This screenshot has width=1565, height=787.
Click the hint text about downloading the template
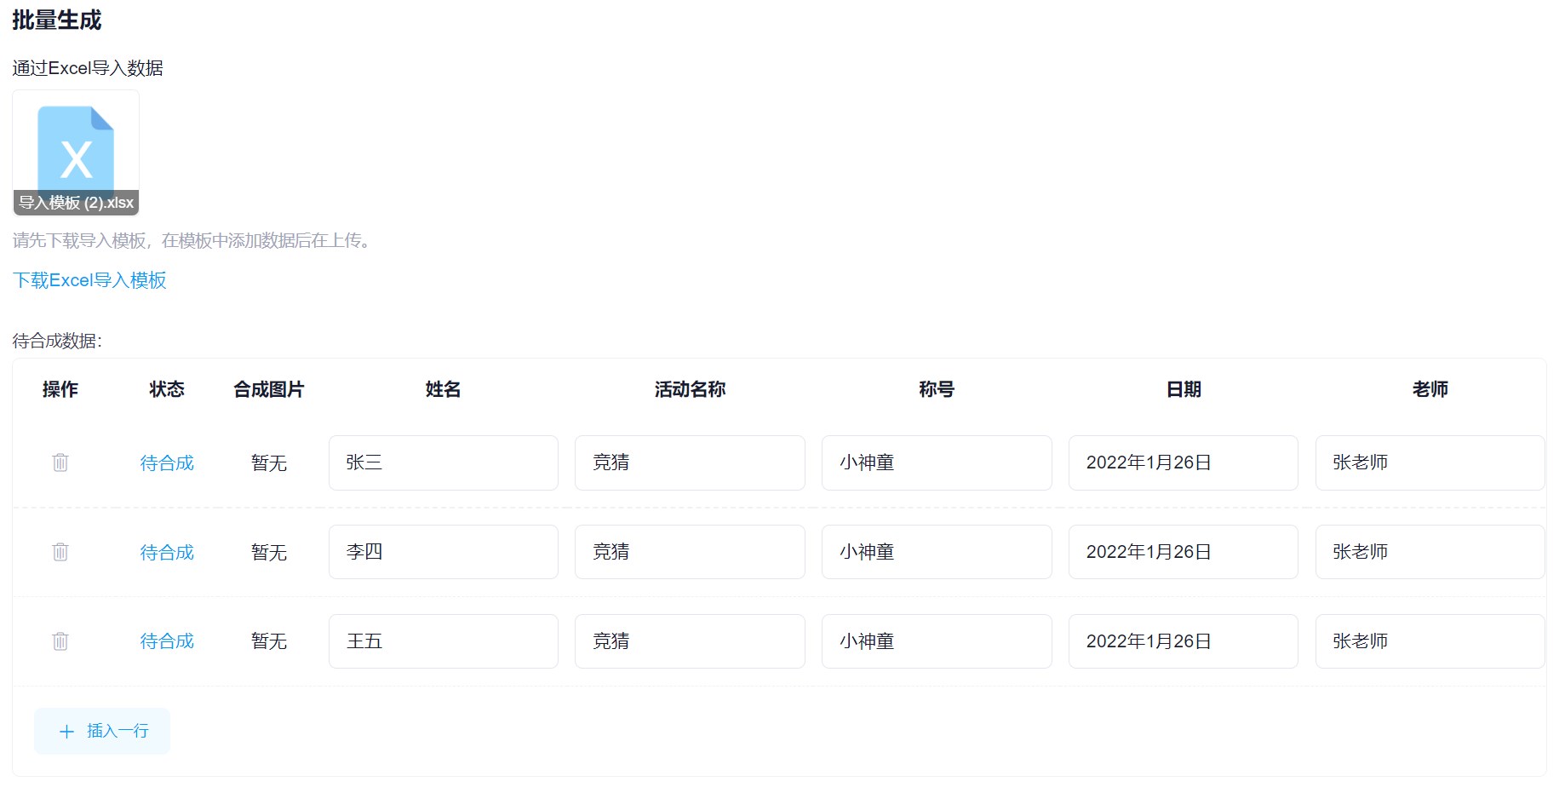(194, 241)
